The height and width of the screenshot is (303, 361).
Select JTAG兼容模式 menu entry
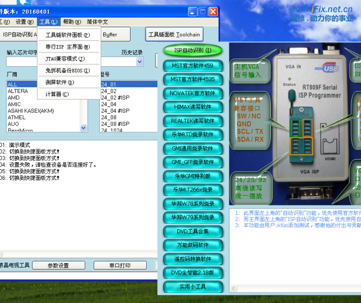(69, 59)
